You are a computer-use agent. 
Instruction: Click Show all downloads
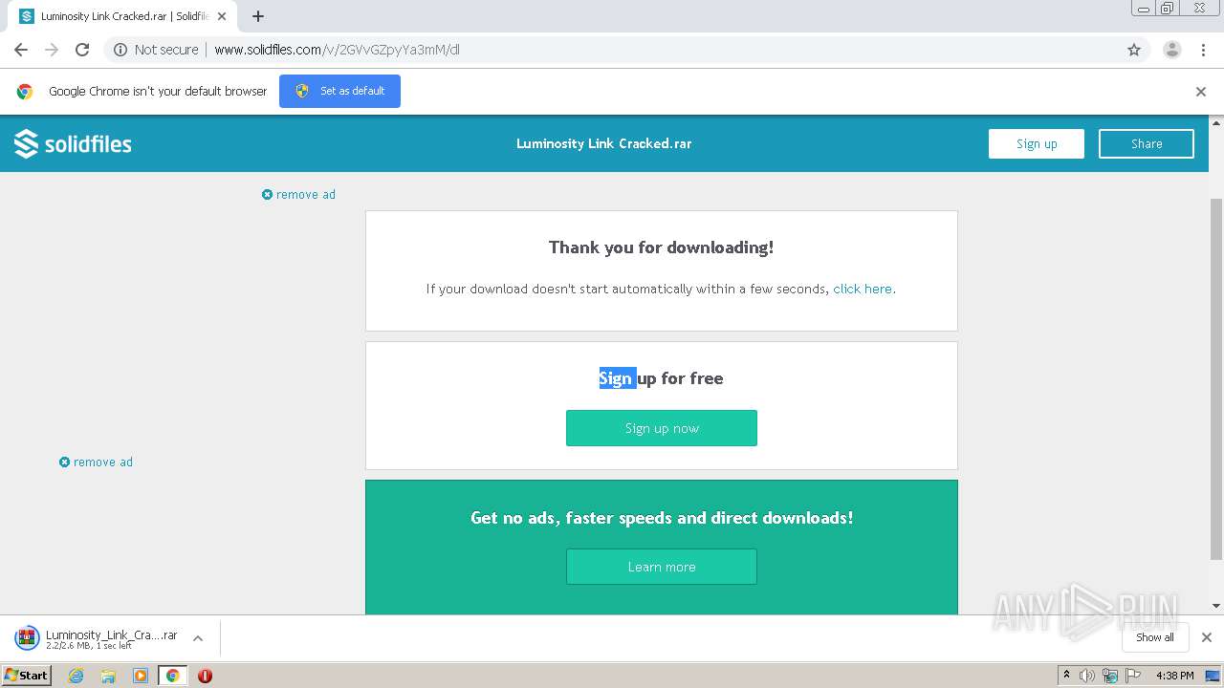tap(1155, 637)
